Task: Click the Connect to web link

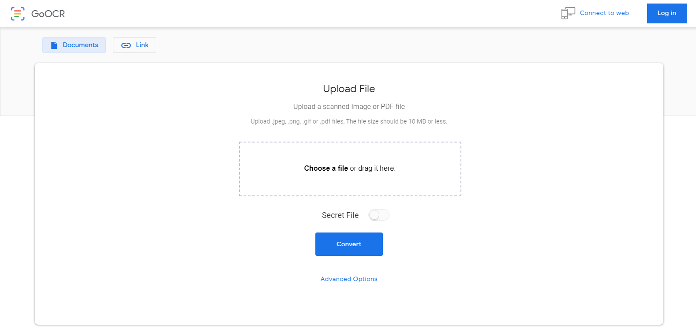Action: click(604, 13)
